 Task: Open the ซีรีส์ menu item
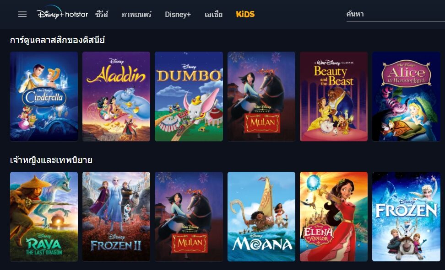coord(102,14)
